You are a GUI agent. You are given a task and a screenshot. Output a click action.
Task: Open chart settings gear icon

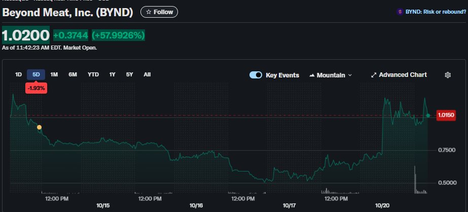click(x=448, y=75)
